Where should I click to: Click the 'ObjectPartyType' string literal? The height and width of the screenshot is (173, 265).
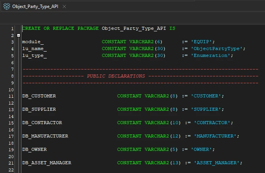(x=216, y=49)
